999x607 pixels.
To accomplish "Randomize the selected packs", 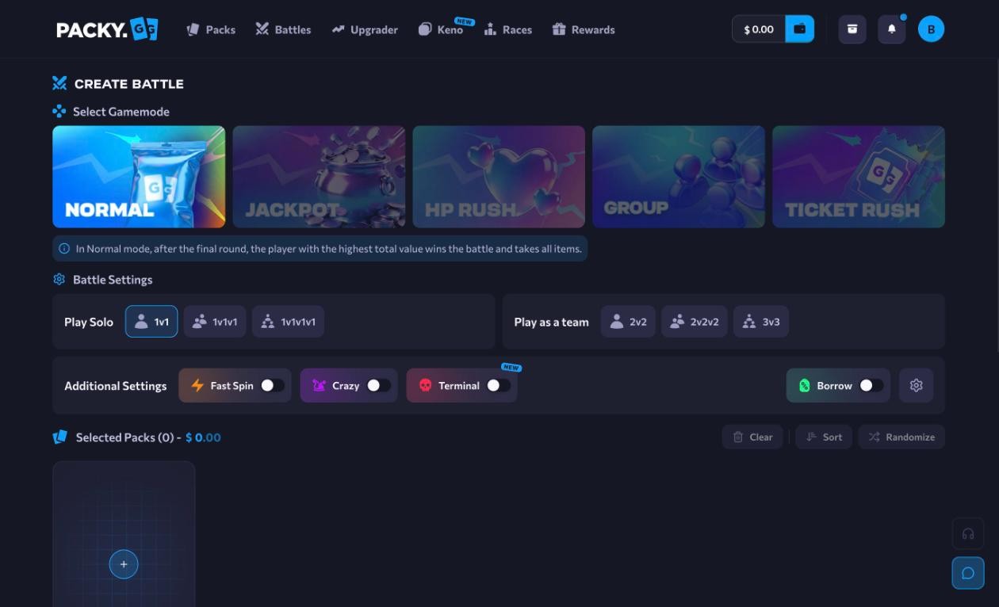I will tap(901, 437).
